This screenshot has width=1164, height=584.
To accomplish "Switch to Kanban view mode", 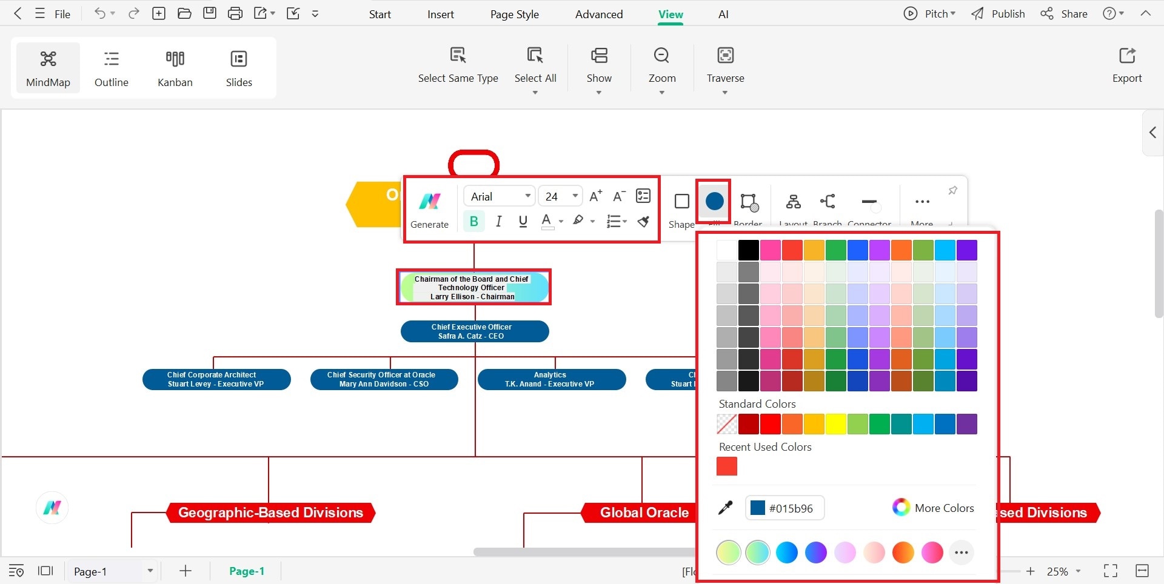I will [175, 69].
